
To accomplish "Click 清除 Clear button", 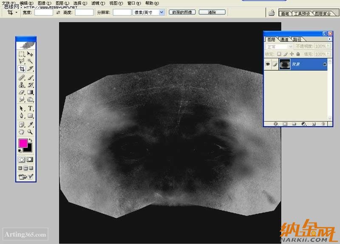I will coord(212,12).
